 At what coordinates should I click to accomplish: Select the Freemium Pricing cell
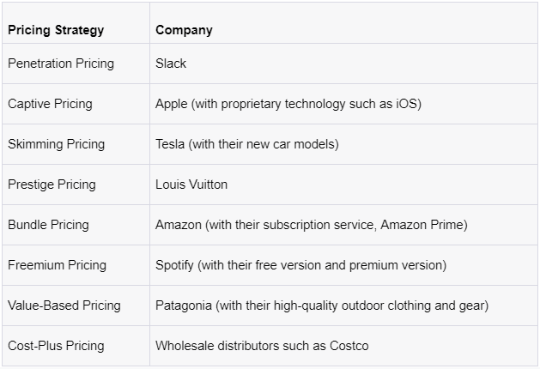pyautogui.click(x=57, y=265)
